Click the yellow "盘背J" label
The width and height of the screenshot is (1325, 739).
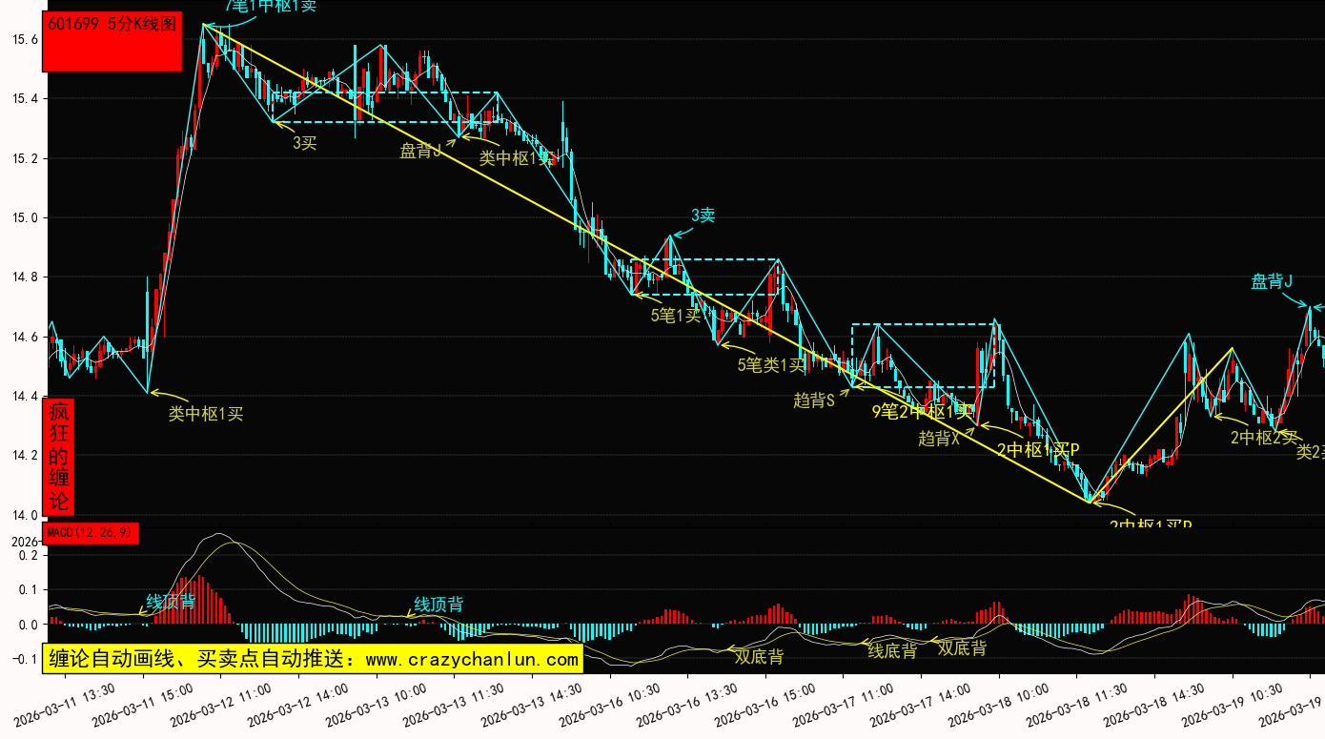(x=420, y=151)
